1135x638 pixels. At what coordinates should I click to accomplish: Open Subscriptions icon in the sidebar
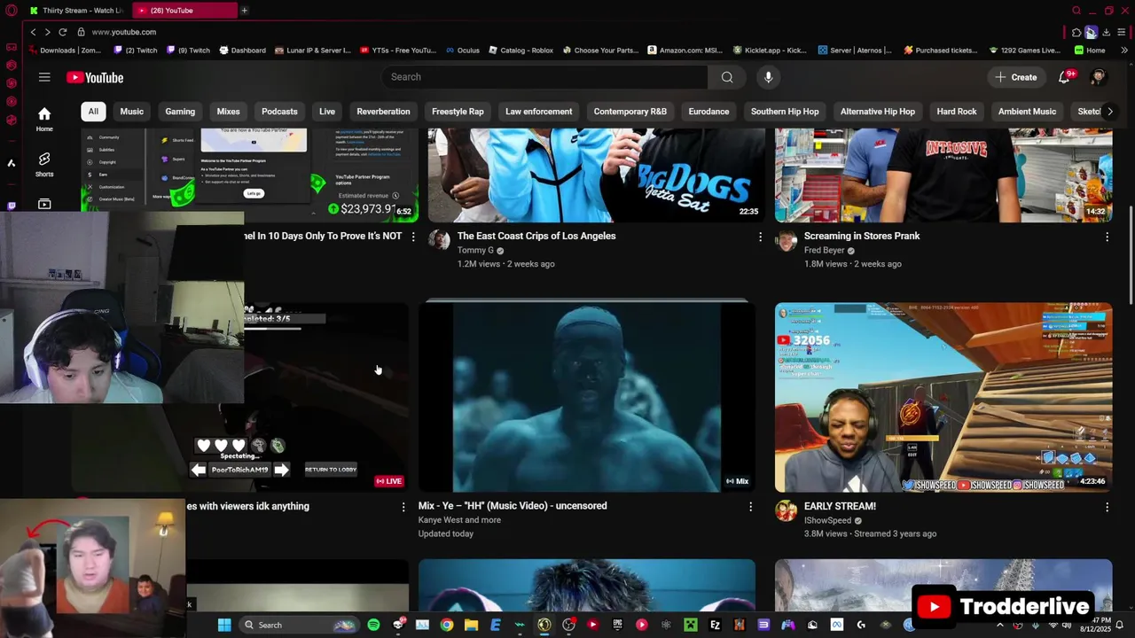(44, 204)
